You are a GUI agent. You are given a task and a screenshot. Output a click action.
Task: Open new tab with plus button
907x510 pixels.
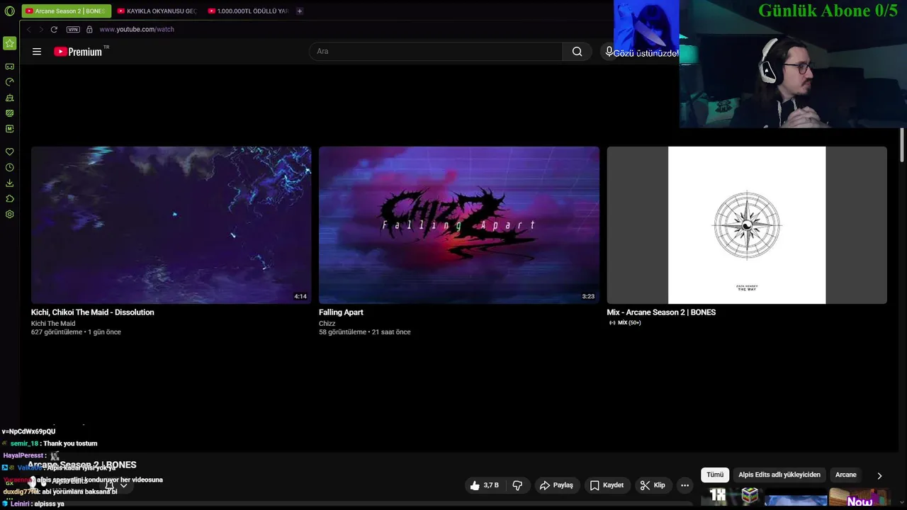pos(300,11)
